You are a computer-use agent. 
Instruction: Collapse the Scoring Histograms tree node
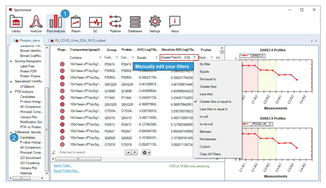click(11, 61)
